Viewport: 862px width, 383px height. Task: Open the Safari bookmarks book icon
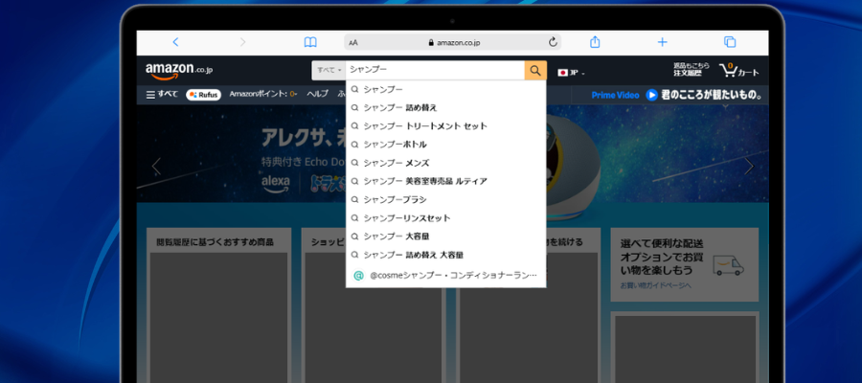pos(310,42)
